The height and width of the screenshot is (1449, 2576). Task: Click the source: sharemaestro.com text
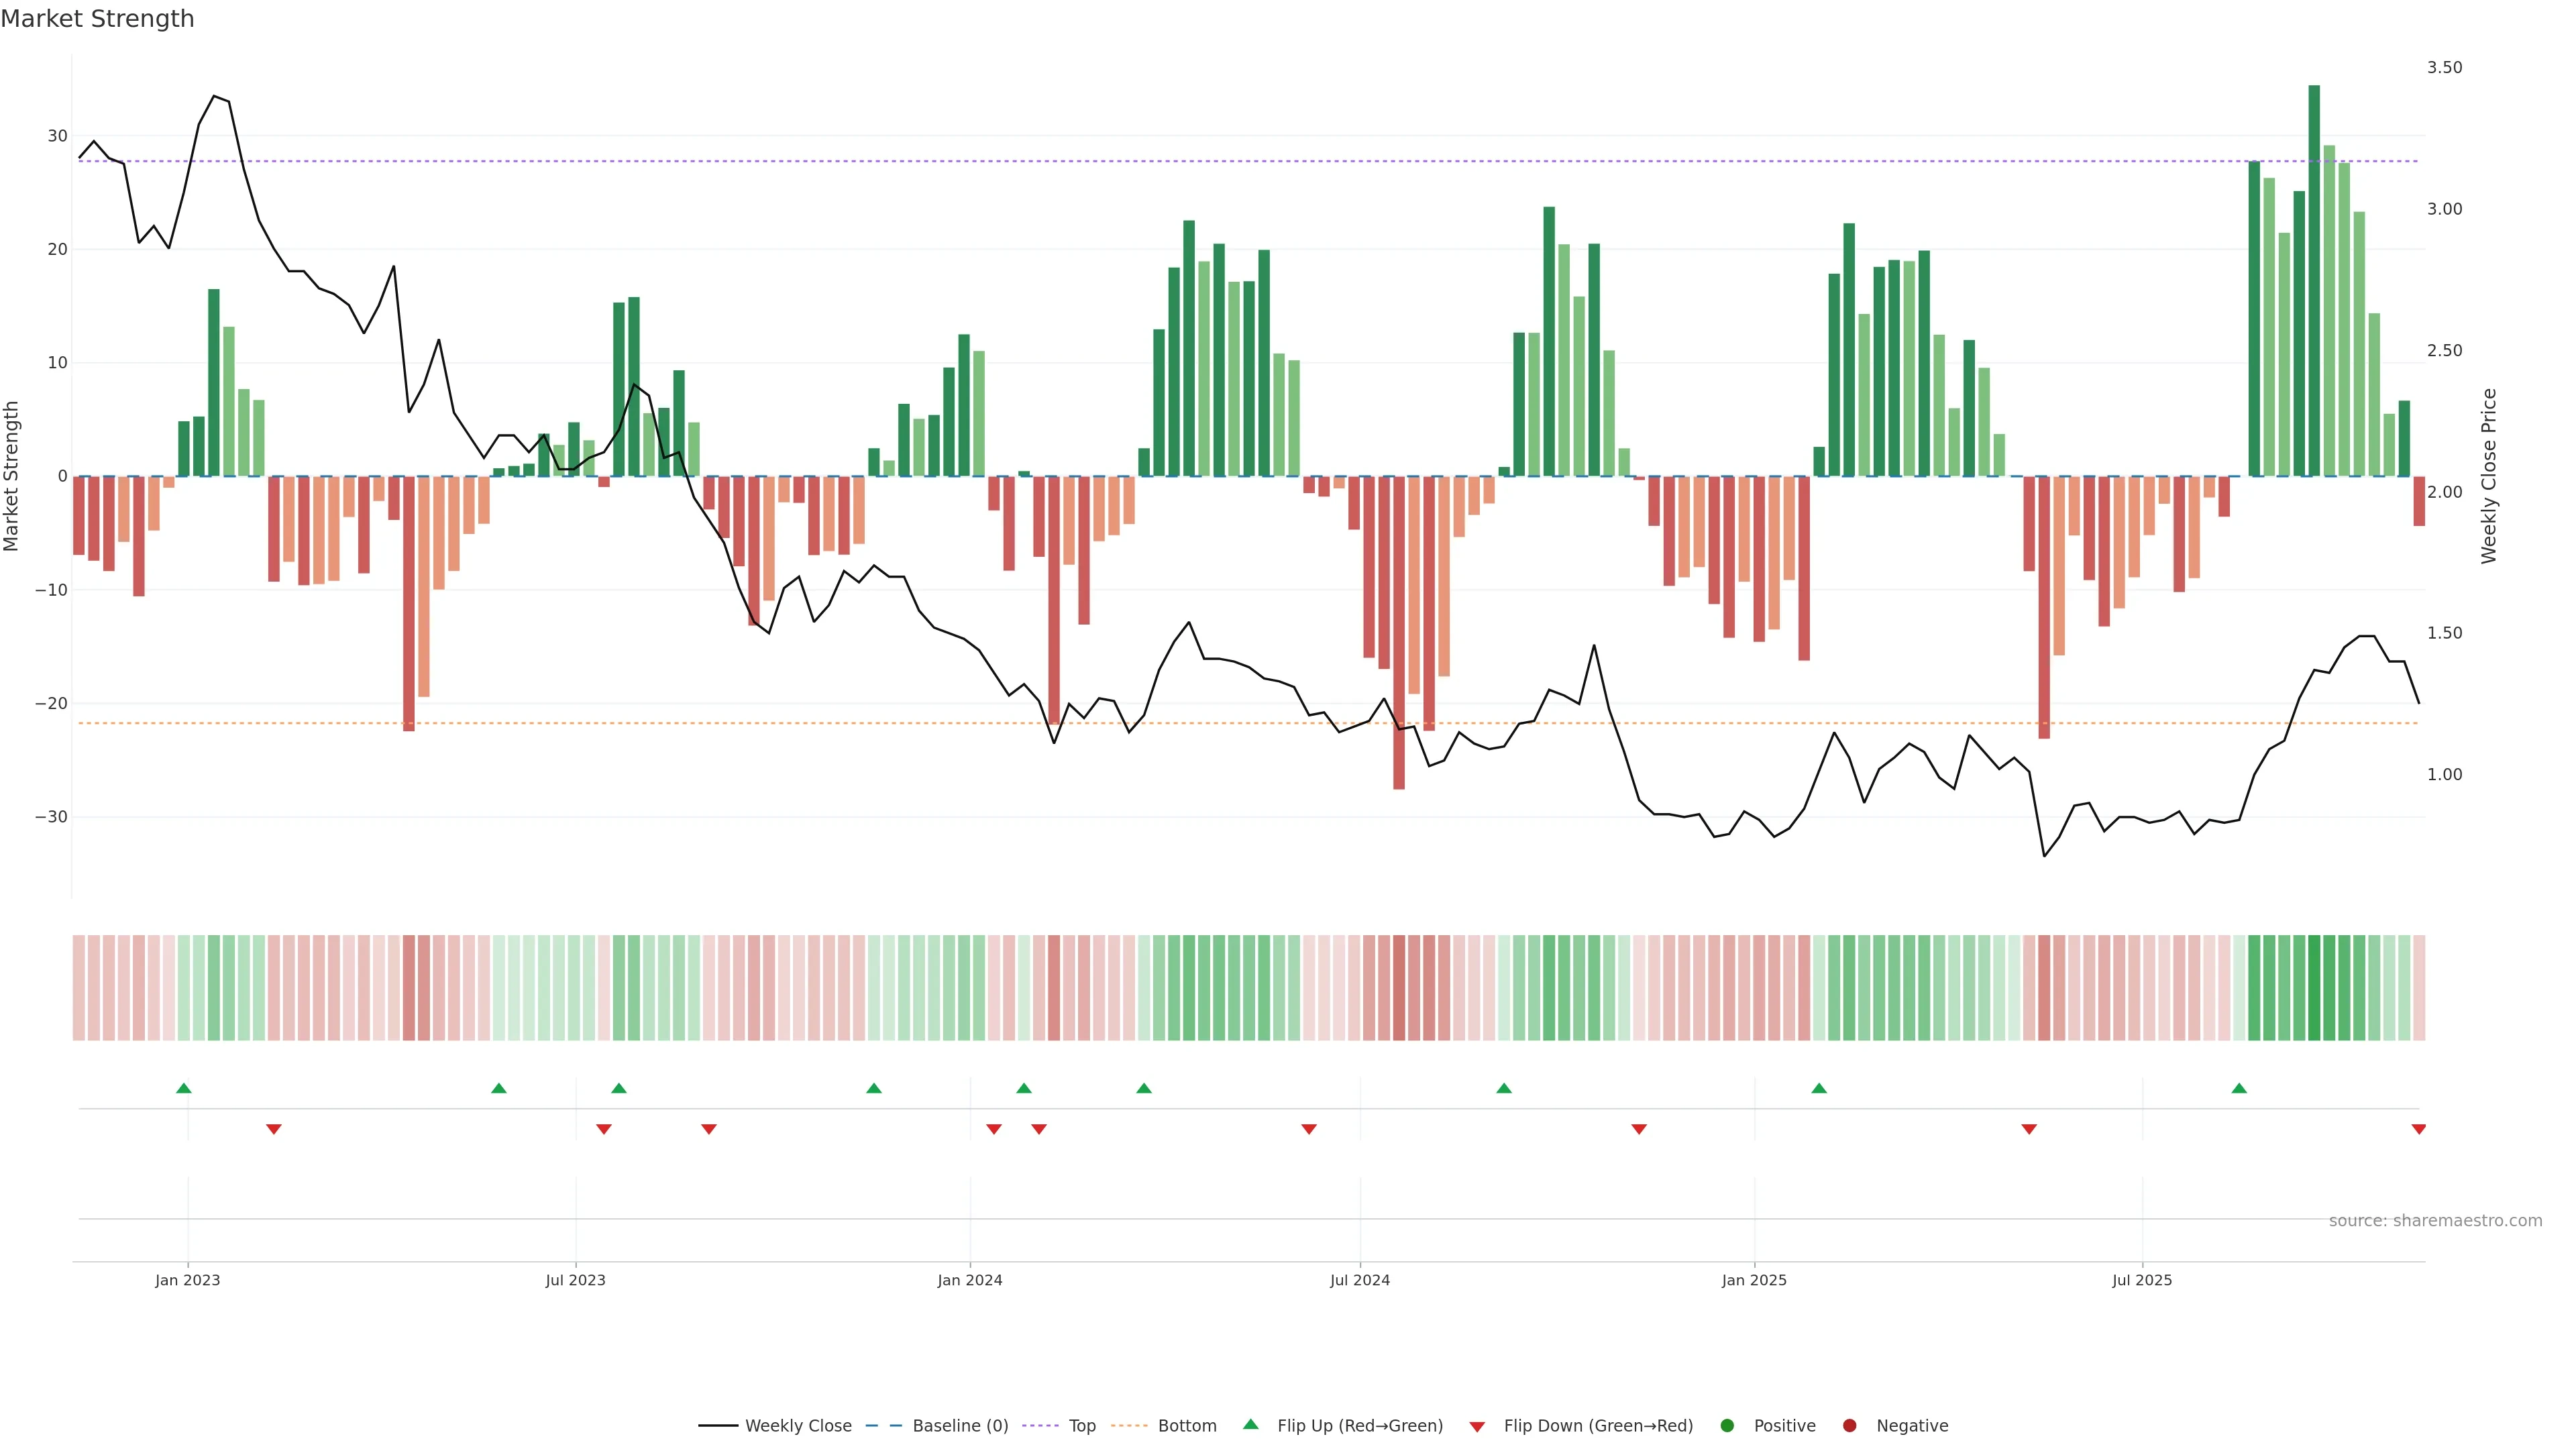click(2435, 1221)
